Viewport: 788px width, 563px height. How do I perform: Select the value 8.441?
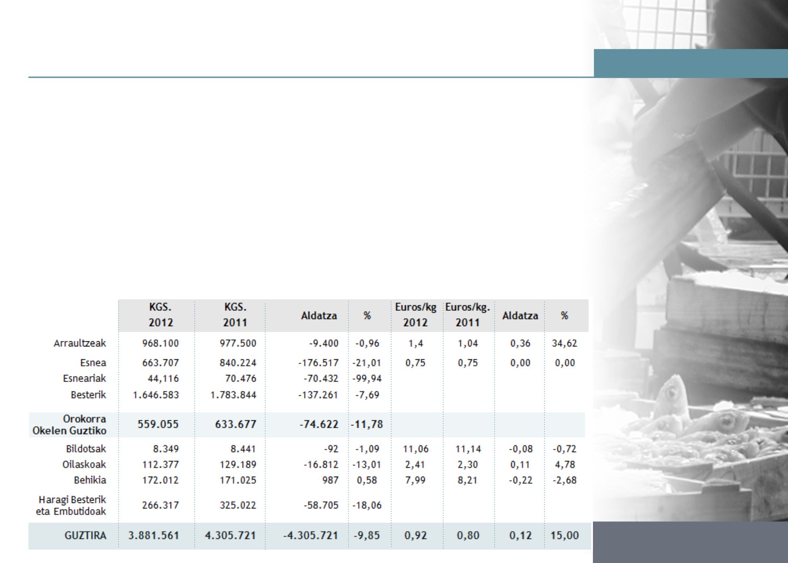pos(243,448)
